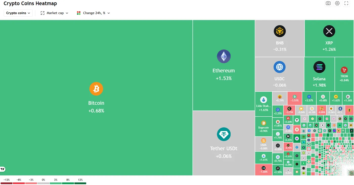
Task: Take a snapshot with the camera icon
Action: (x=328, y=3)
